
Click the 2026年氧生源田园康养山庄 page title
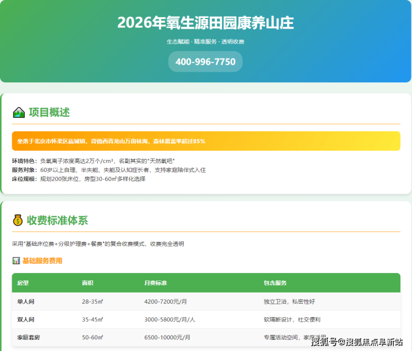point(205,23)
